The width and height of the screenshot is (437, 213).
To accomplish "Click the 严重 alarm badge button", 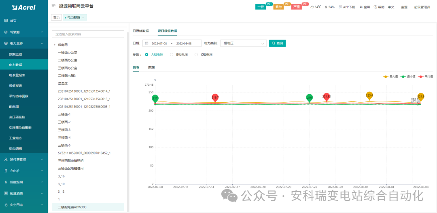I will 297,7.
